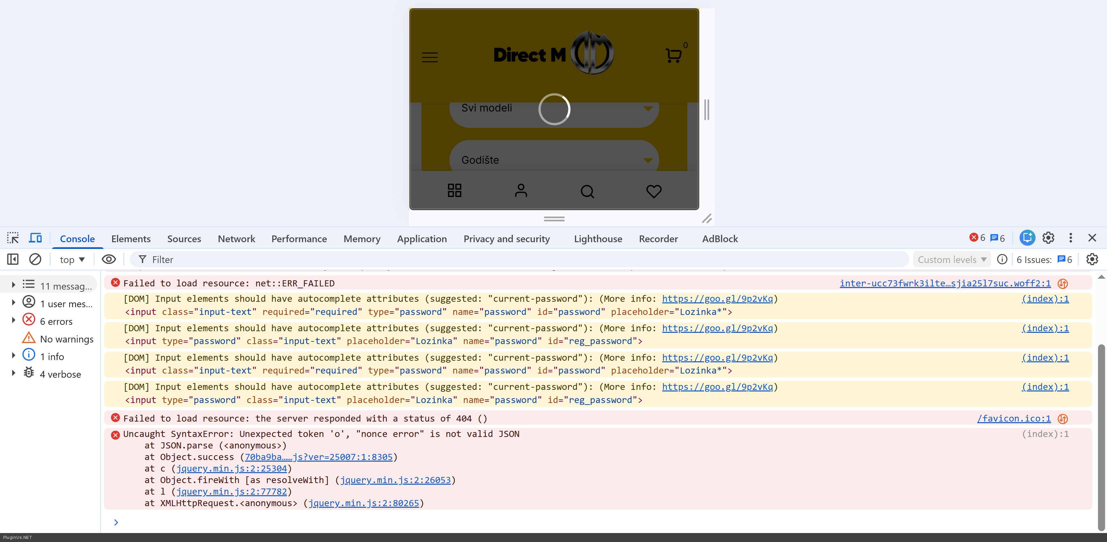Switch to the Network tab
1107x542 pixels.
[x=236, y=239]
